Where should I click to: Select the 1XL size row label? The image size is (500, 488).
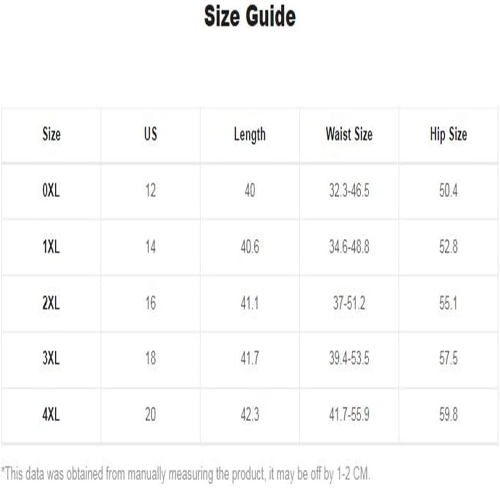51,247
